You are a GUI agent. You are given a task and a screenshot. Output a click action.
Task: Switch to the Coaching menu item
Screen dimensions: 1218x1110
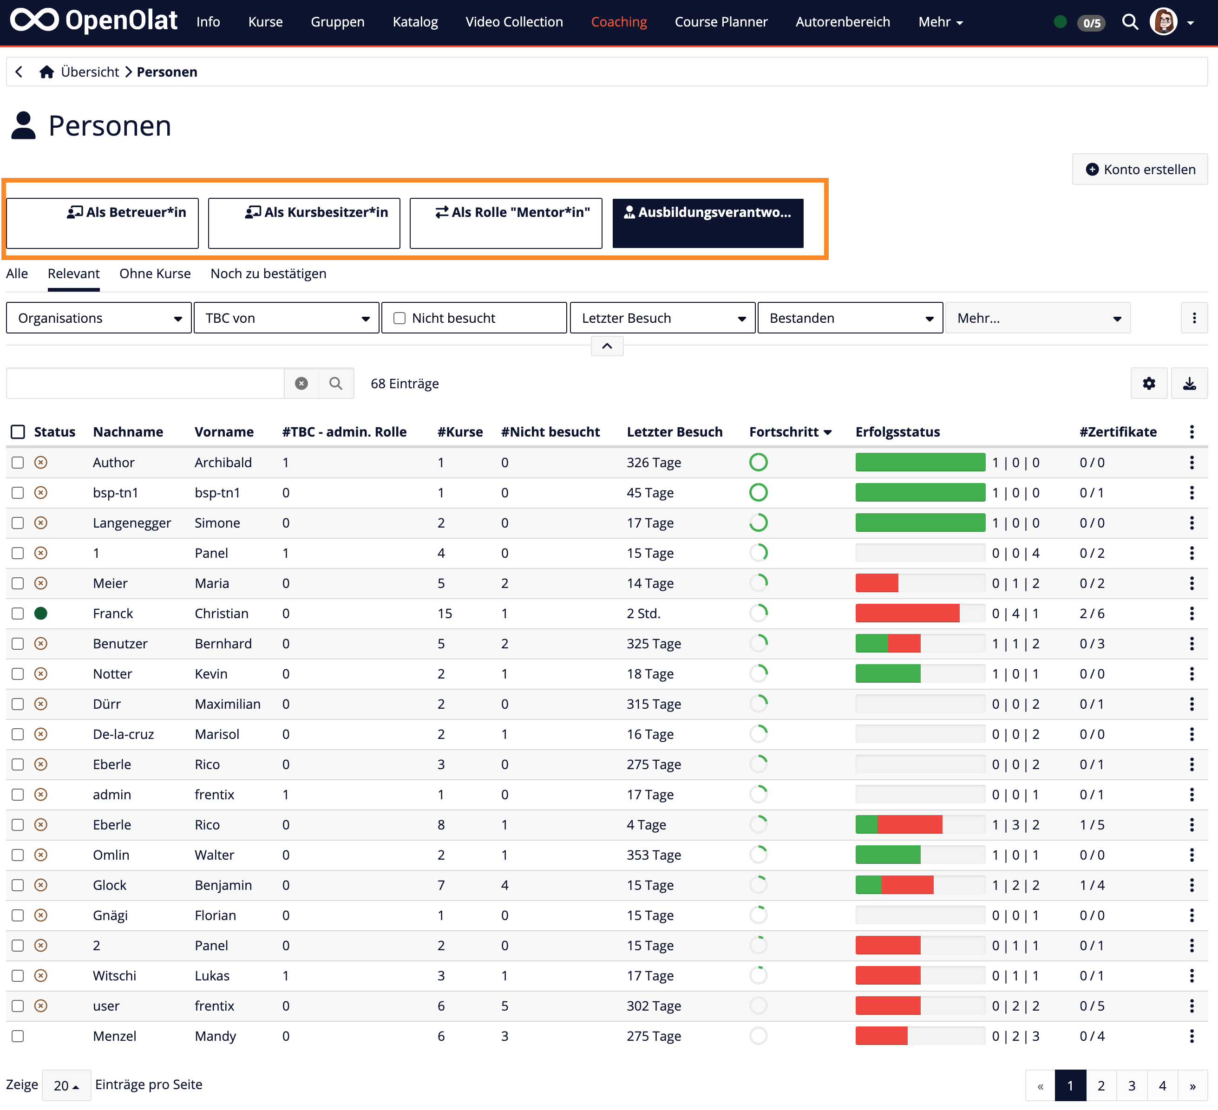click(619, 22)
